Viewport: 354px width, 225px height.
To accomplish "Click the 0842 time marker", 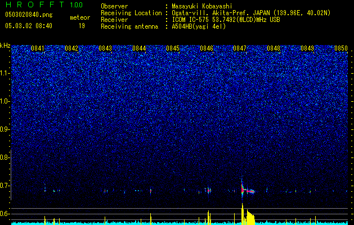I will pyautogui.click(x=71, y=48).
